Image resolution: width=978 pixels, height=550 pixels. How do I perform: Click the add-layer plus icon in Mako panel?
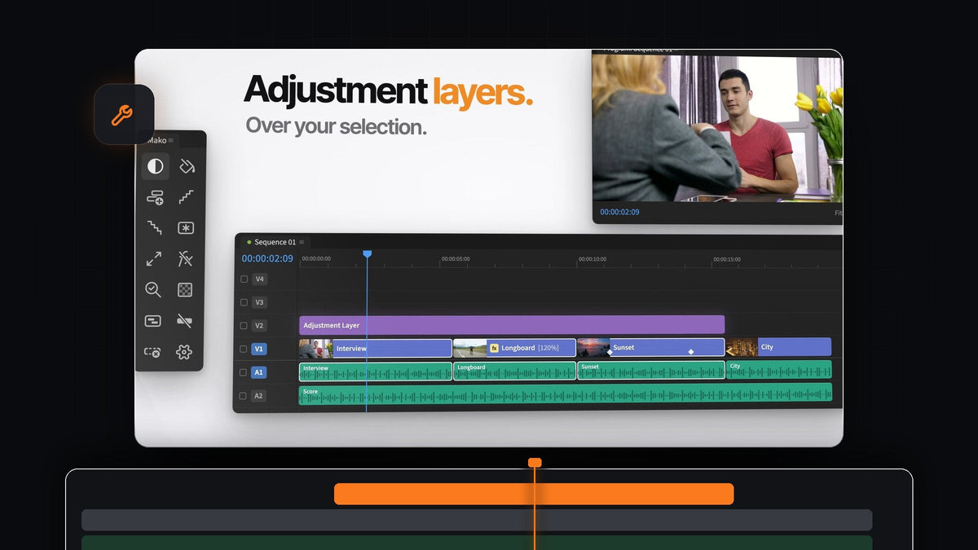coord(155,197)
